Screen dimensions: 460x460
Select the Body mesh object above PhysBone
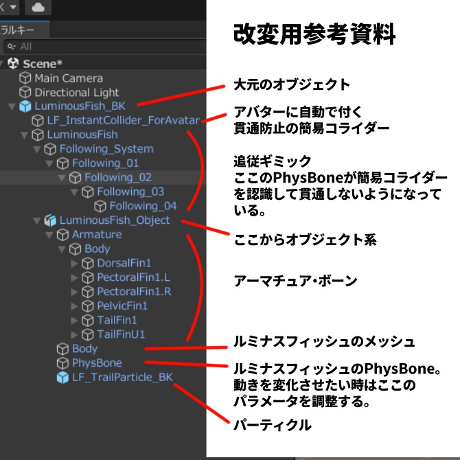click(x=84, y=349)
